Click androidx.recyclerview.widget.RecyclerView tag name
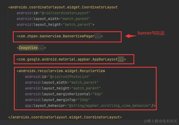Screen dimensions: 179x125 point(62,71)
